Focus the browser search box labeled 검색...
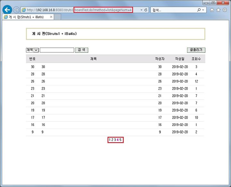The width and height of the screenshot is (231, 187). point(174,10)
